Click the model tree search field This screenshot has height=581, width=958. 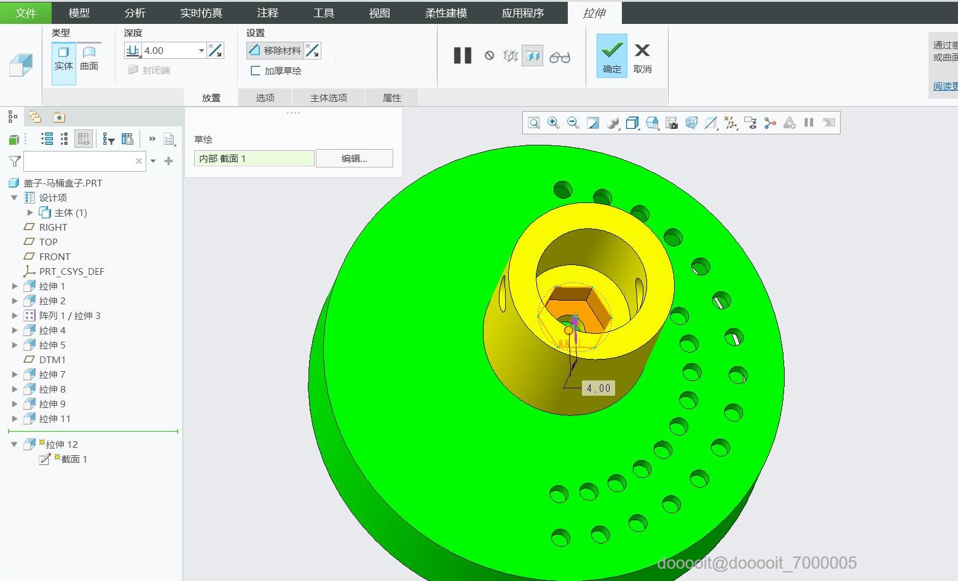(x=79, y=161)
